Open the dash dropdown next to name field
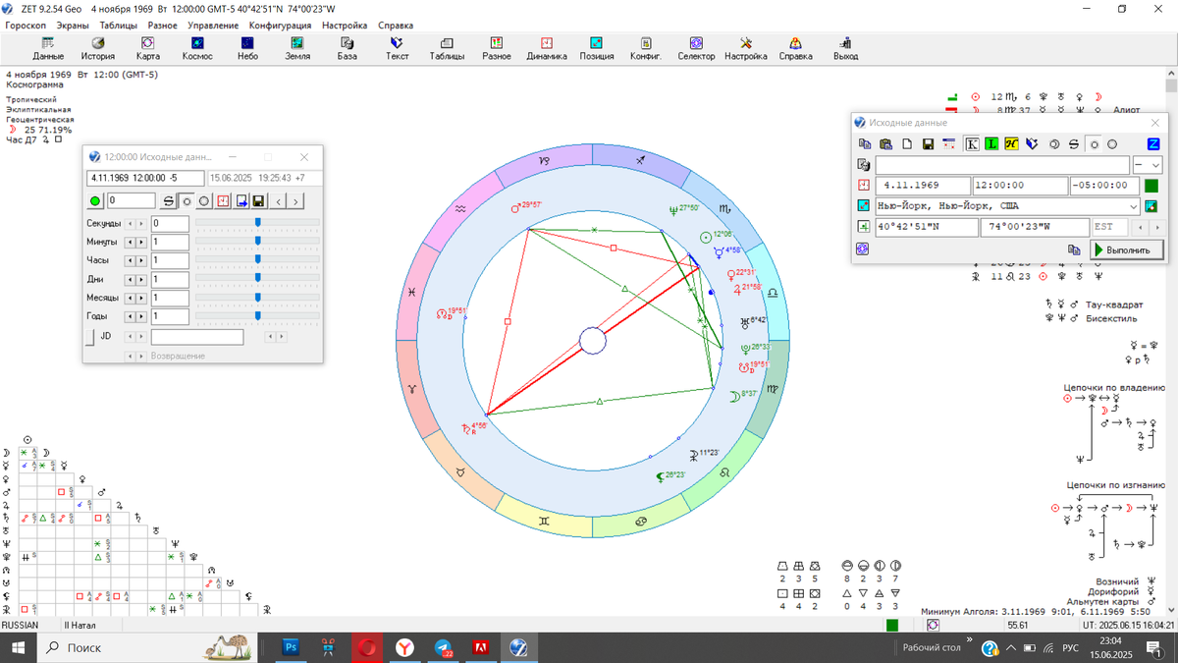The height and width of the screenshot is (663, 1178). [1148, 165]
